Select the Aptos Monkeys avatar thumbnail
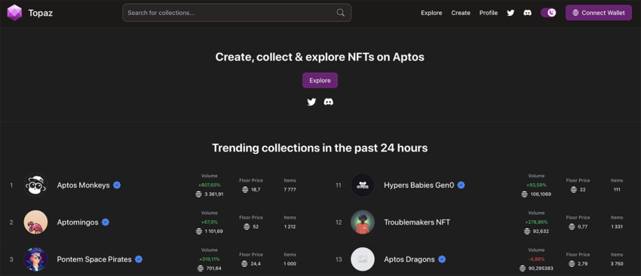This screenshot has width=641, height=276. point(35,186)
